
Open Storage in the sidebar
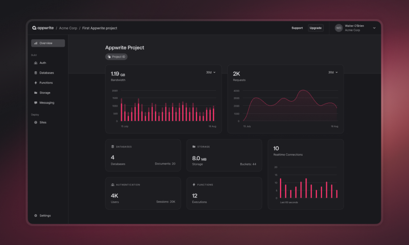tap(48, 93)
